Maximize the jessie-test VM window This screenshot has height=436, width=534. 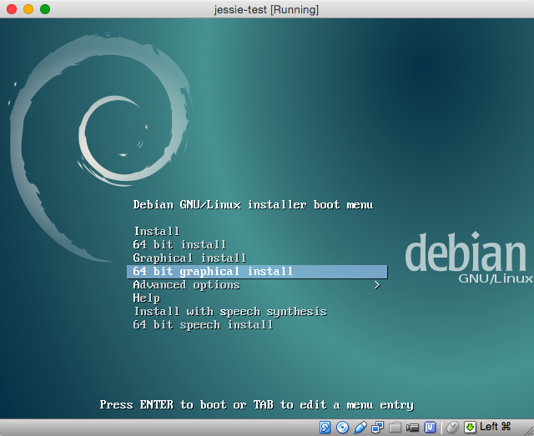45,9
